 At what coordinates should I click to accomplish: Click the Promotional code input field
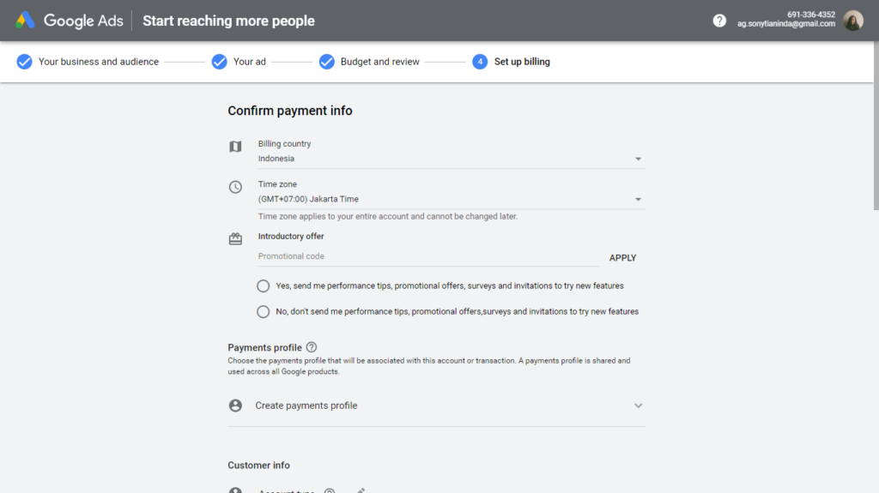(x=427, y=256)
